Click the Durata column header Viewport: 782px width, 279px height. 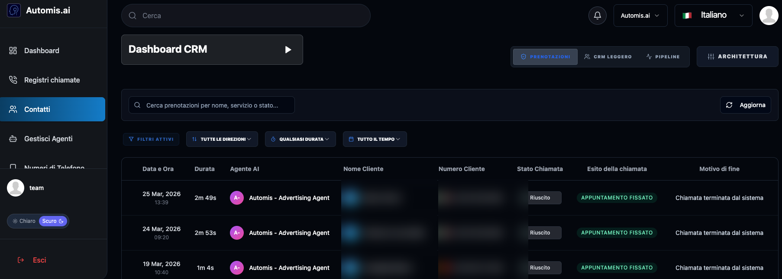click(x=204, y=169)
